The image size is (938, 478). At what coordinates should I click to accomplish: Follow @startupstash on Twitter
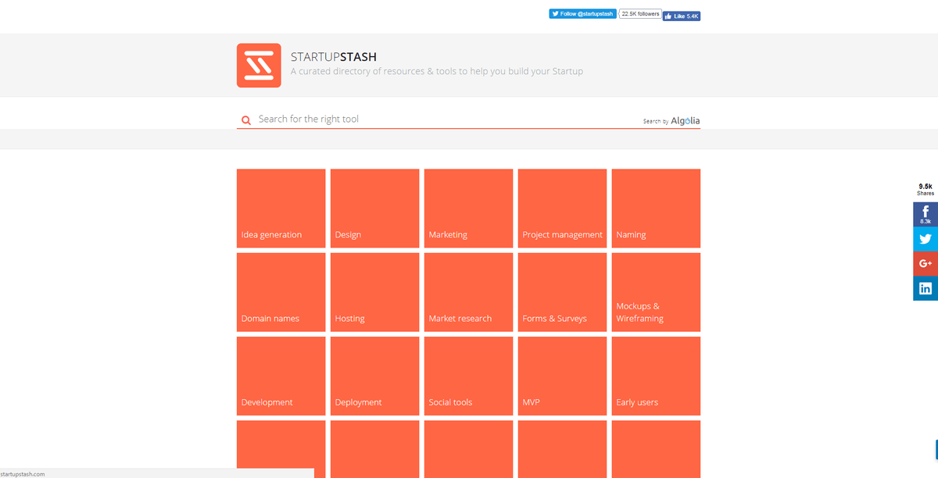click(582, 14)
